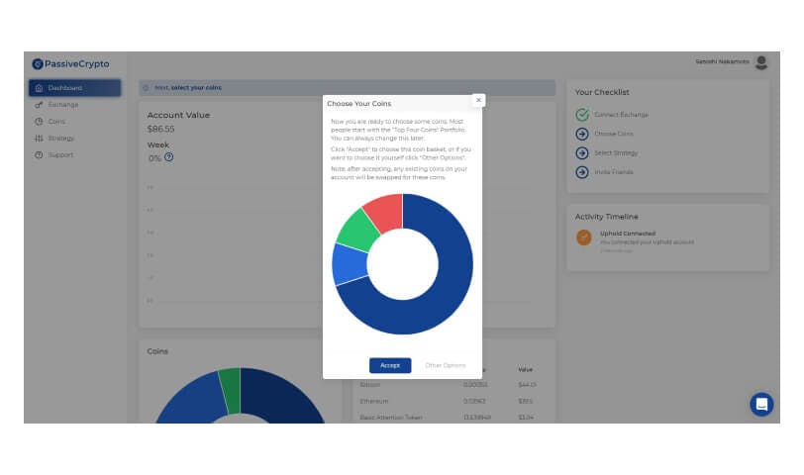Click the Strategy sliders icon
This screenshot has width=804, height=475.
point(39,139)
